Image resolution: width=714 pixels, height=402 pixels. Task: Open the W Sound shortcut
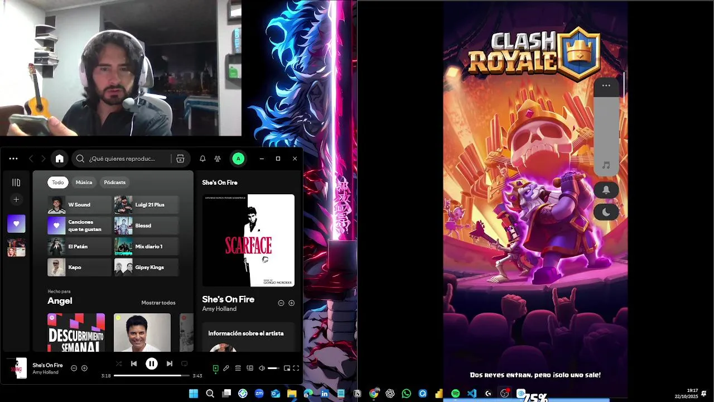click(x=79, y=205)
